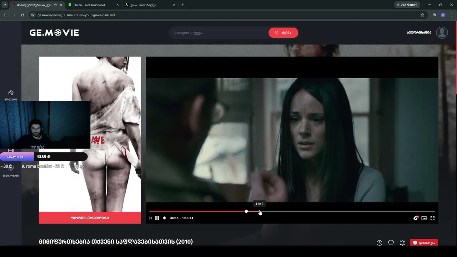The height and width of the screenshot is (257, 457).
Task: Click the movie title heading (2010)
Action: pyautogui.click(x=116, y=242)
